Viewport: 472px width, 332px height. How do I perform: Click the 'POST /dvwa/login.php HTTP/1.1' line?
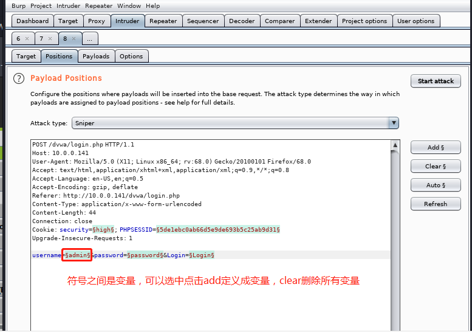click(x=83, y=145)
